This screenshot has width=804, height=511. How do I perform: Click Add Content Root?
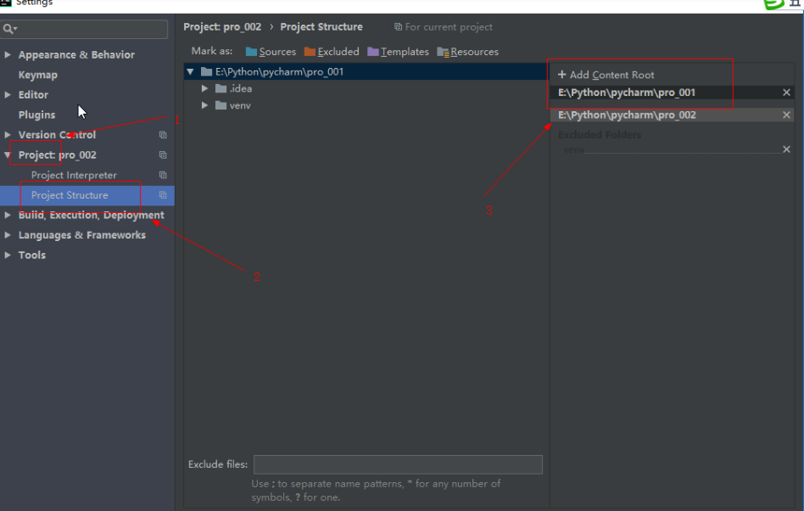point(606,75)
